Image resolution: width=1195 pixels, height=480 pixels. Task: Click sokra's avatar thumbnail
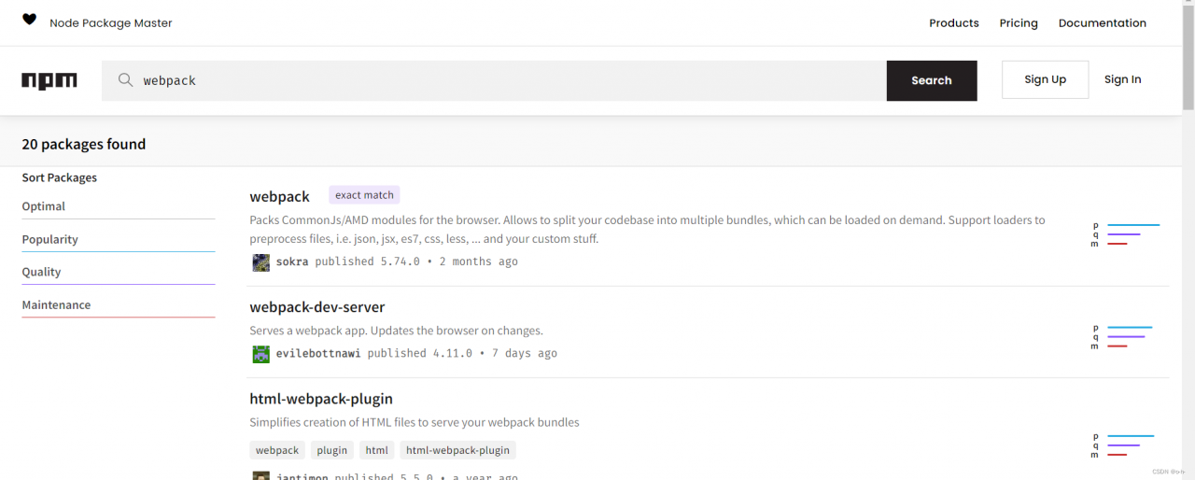click(x=261, y=262)
